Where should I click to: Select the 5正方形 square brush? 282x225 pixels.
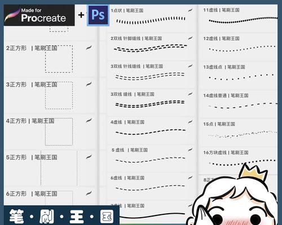click(x=50, y=168)
